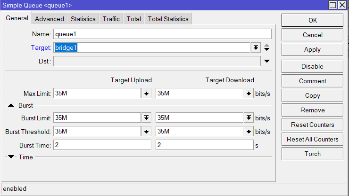Viewport: 349px width, 196px height.
Task: Click Apply to save queue settings
Action: tap(312, 49)
